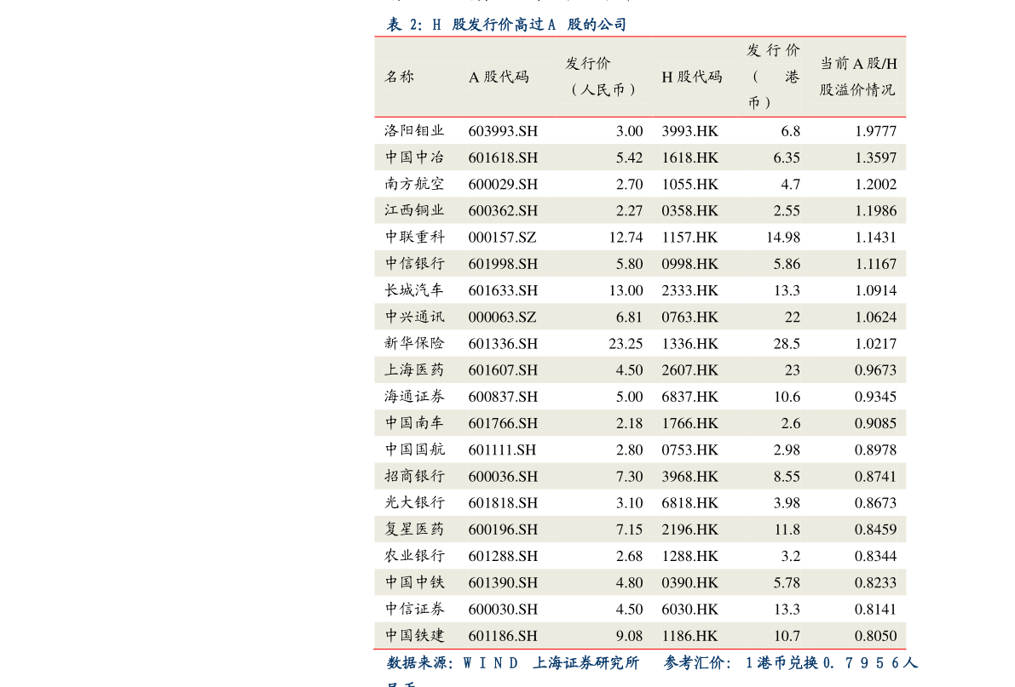Click 中联重科 issue price 12.74
The image size is (1015, 687).
626,237
